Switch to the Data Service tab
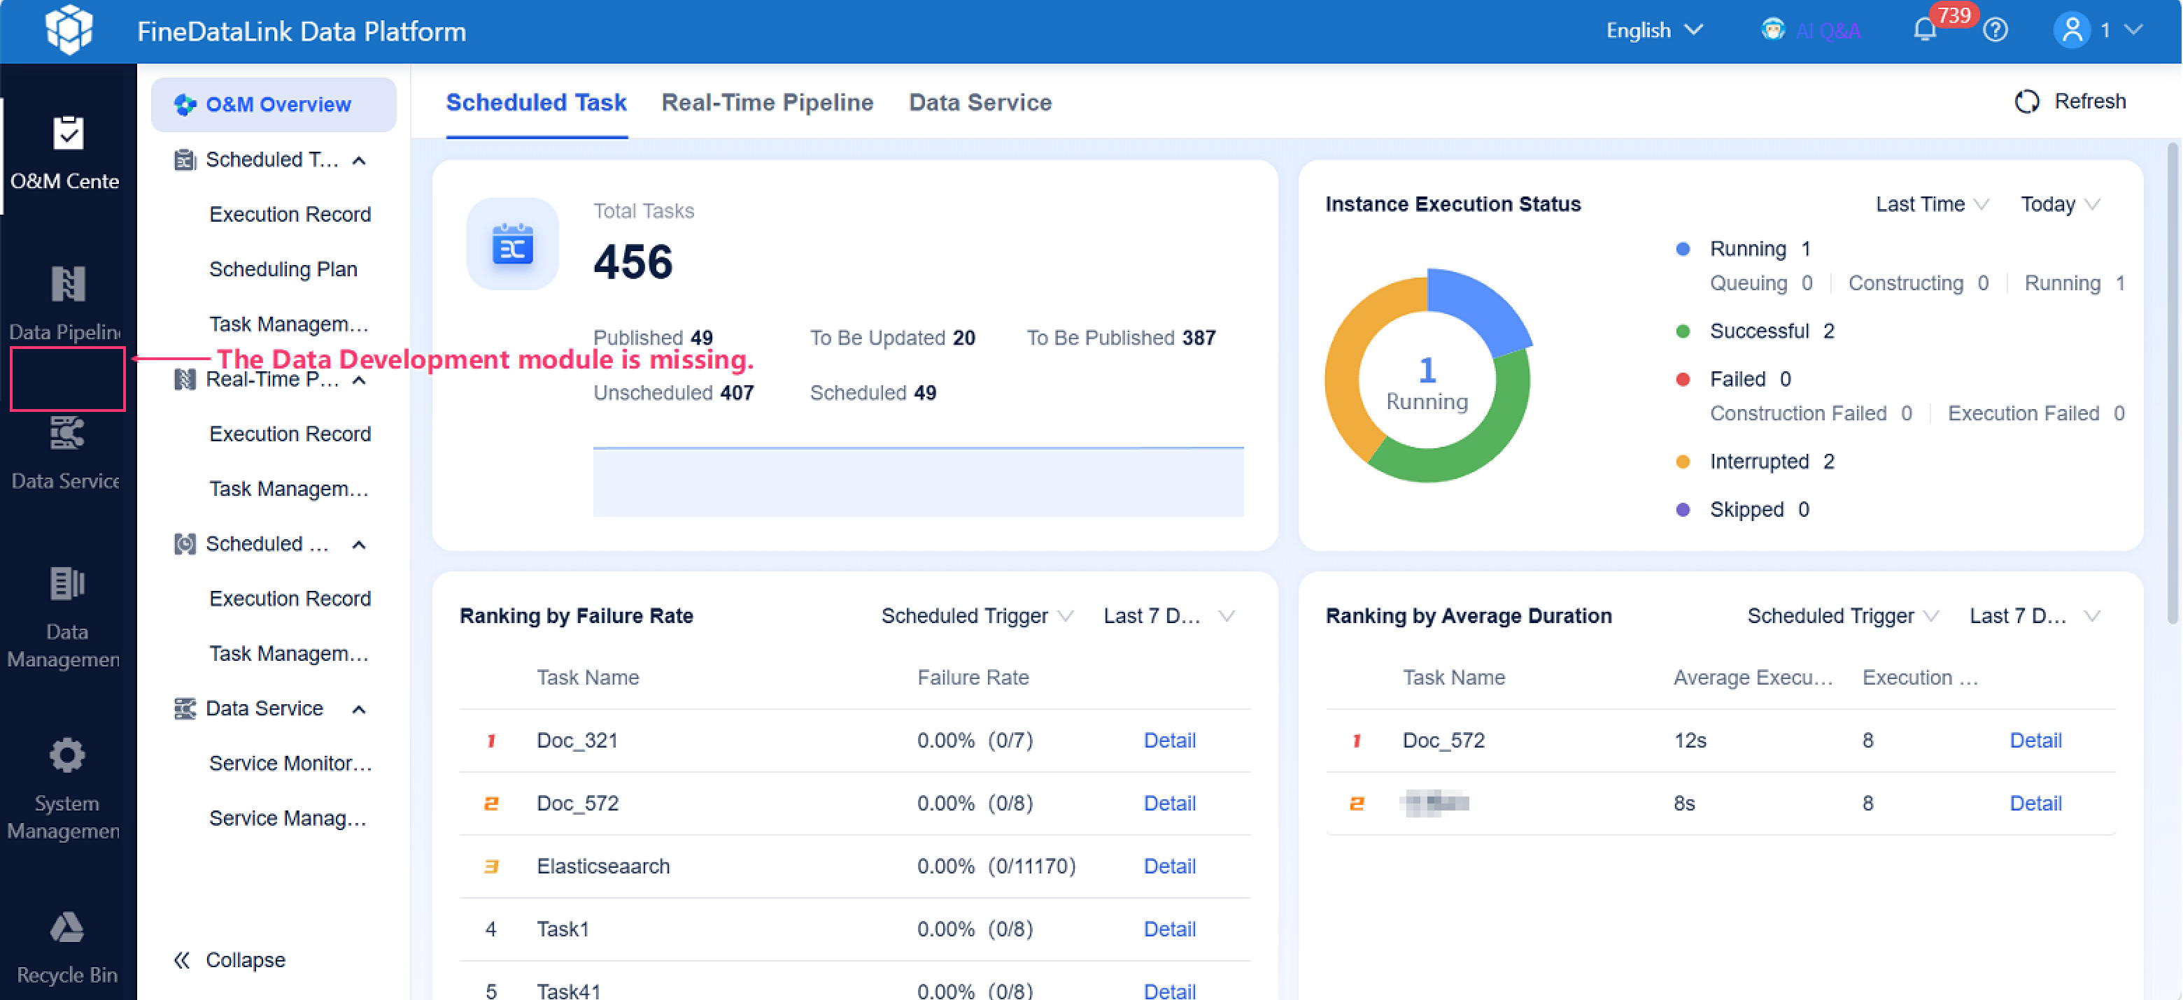 coord(980,103)
